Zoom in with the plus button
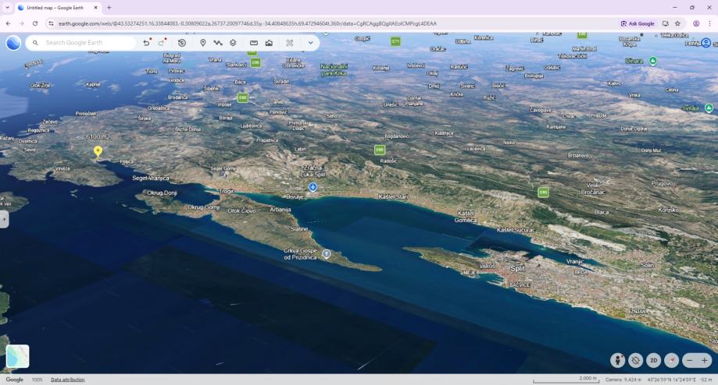Image resolution: width=718 pixels, height=385 pixels. tap(705, 360)
